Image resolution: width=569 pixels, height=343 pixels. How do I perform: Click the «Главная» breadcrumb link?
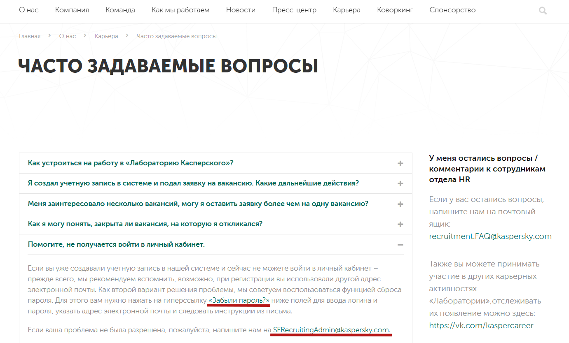30,36
